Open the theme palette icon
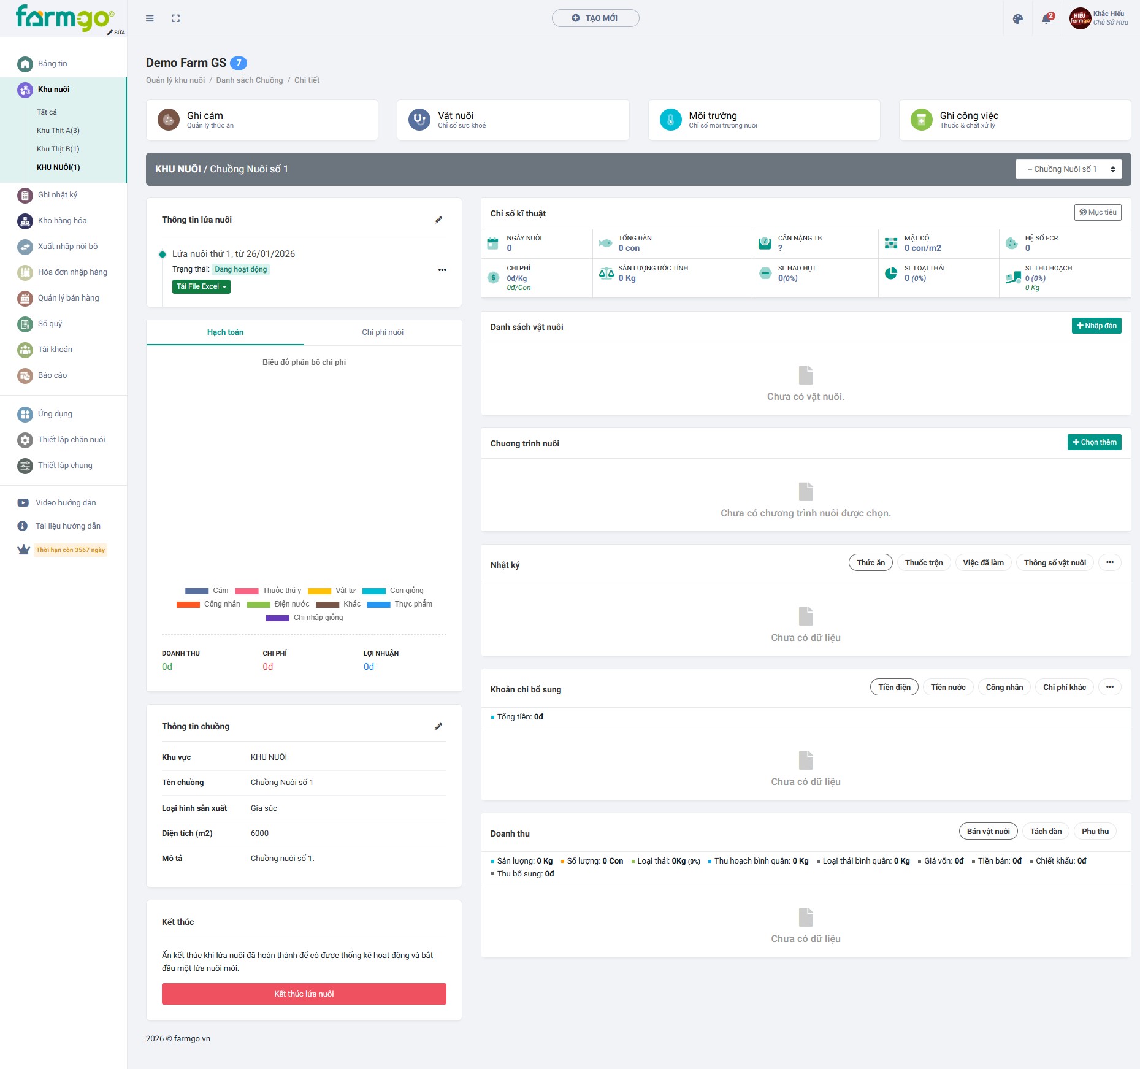The image size is (1140, 1069). (1018, 19)
